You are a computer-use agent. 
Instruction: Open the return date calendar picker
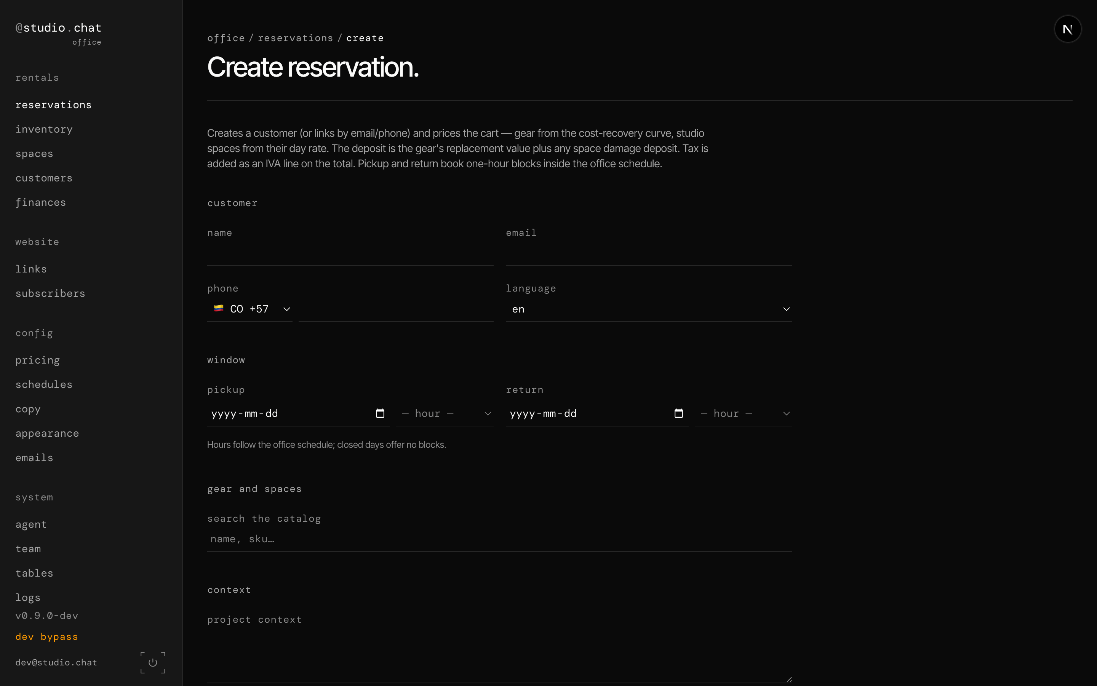pyautogui.click(x=679, y=414)
